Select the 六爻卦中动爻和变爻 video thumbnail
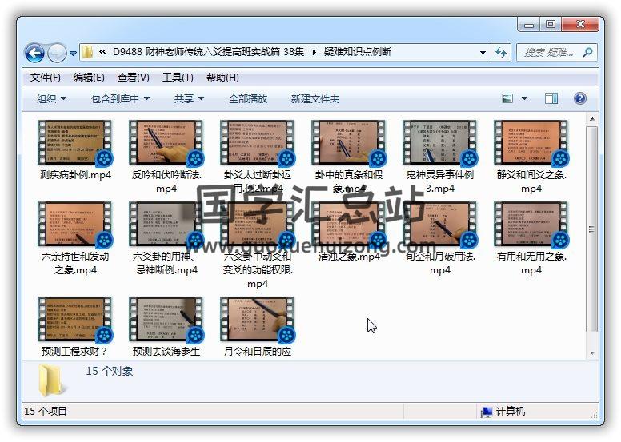 click(x=258, y=225)
